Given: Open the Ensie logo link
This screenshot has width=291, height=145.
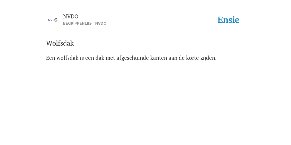Looking at the screenshot, I should pyautogui.click(x=228, y=20).
